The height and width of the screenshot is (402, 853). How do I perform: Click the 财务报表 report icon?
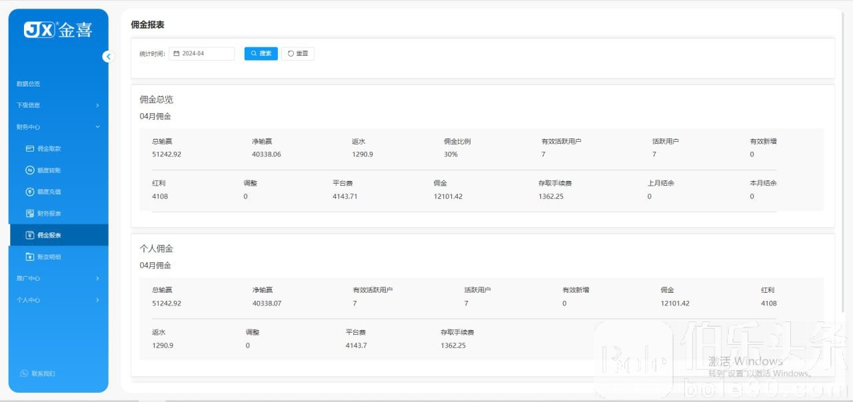pos(29,214)
